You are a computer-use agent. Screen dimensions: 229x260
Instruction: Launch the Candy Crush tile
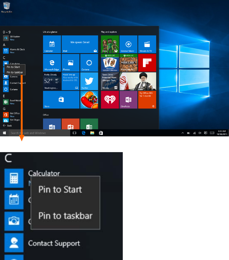(x=89, y=100)
